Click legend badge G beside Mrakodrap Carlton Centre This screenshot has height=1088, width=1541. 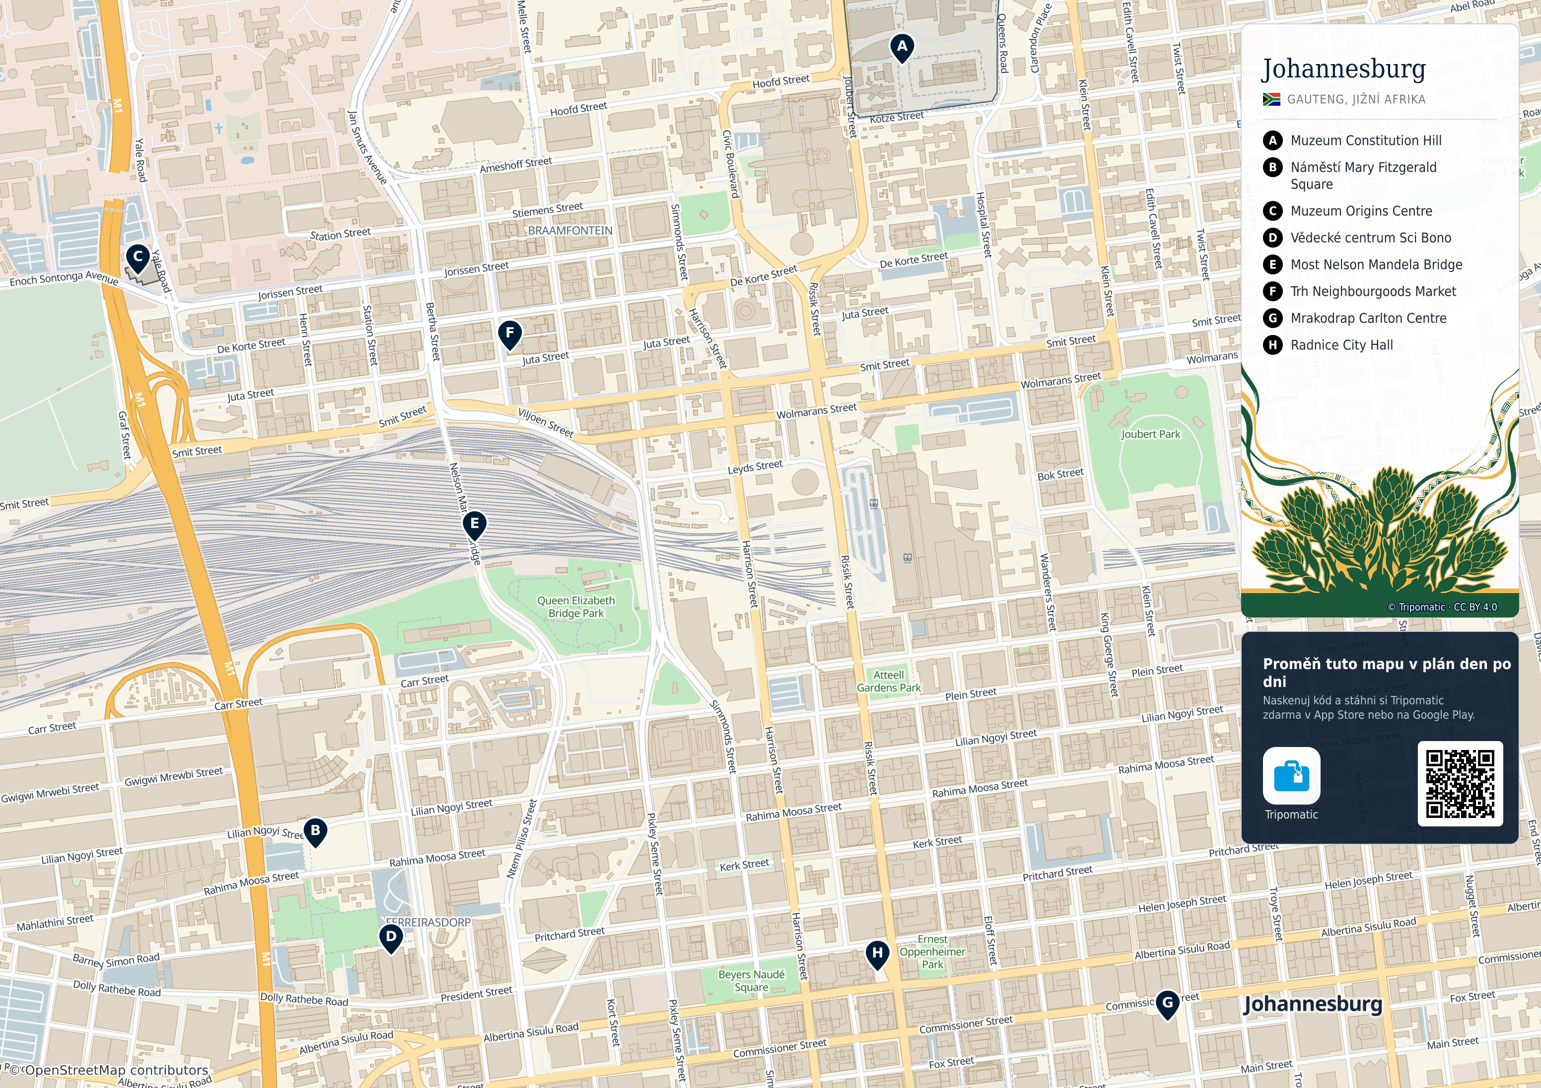pos(1272,318)
